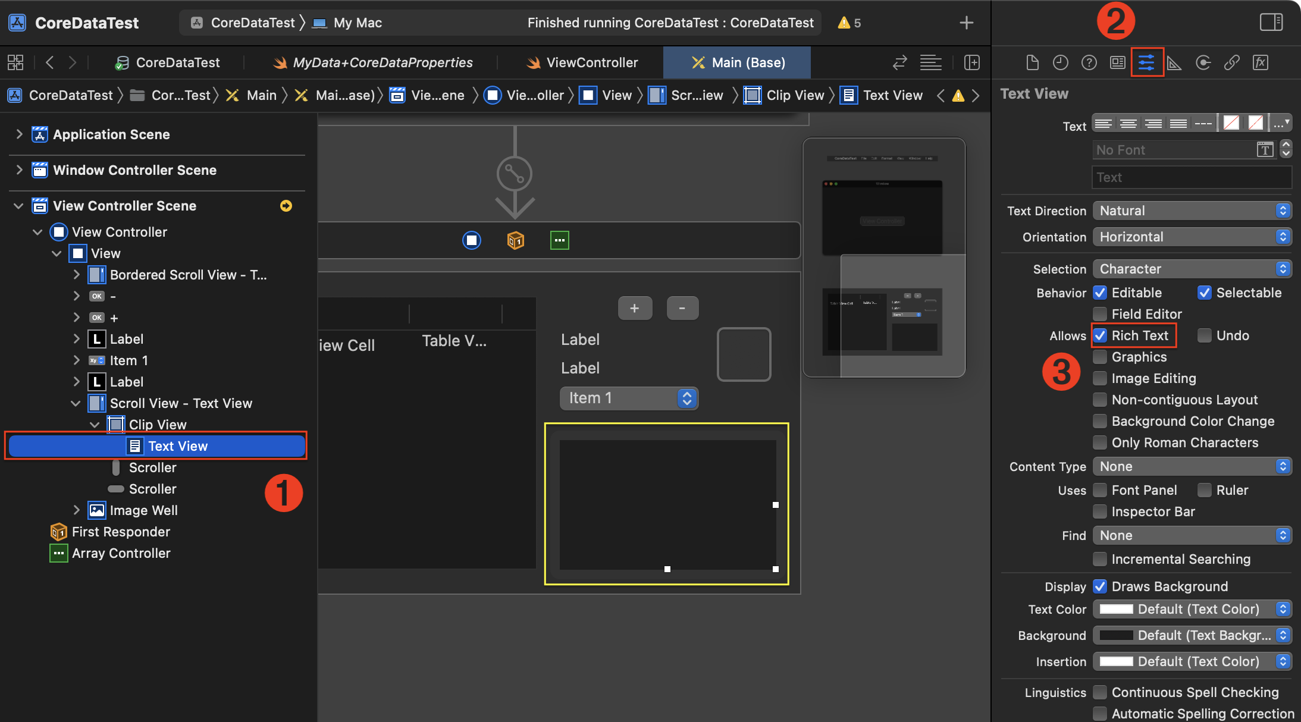Uncheck the Editable behavior checkbox

coord(1101,293)
